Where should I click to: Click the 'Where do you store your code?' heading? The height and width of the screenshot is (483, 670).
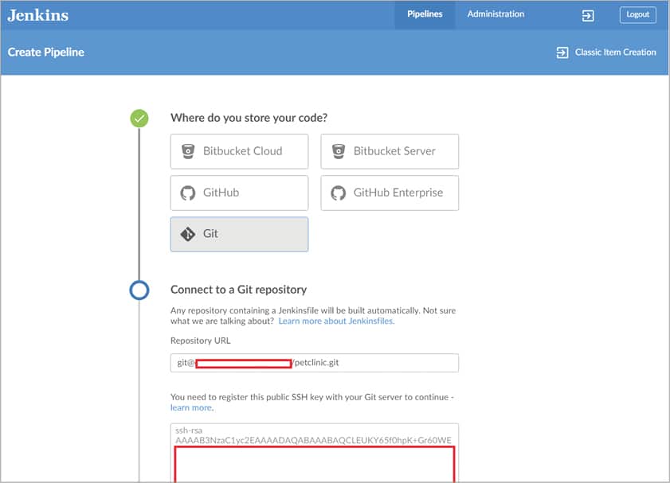coord(249,118)
